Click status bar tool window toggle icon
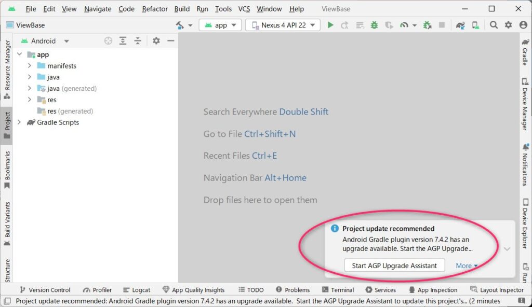Screen dimensions: 532x307 (x=7, y=301)
